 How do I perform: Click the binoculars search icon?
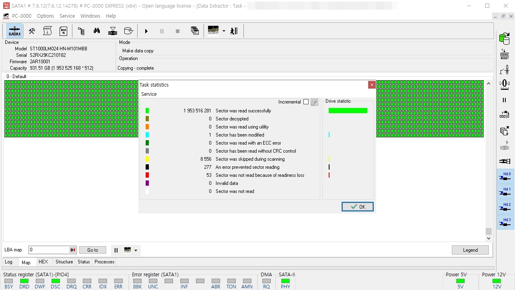[x=97, y=31]
